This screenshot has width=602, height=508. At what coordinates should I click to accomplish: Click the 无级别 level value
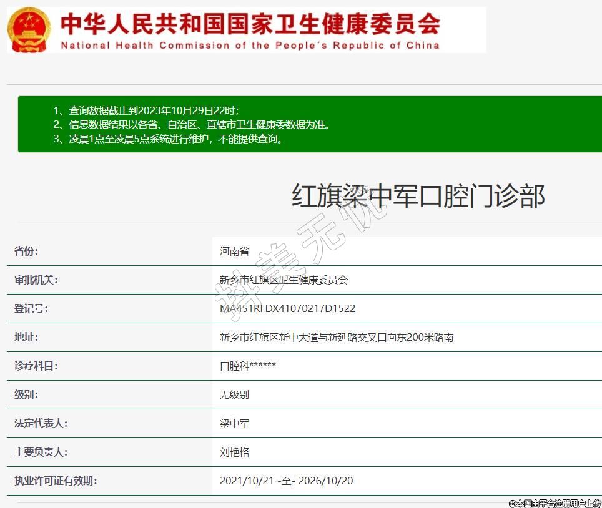(234, 394)
